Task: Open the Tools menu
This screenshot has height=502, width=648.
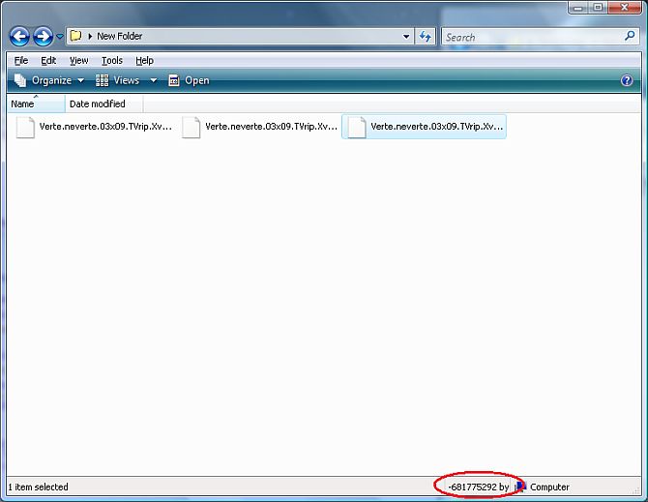Action: click(x=112, y=61)
